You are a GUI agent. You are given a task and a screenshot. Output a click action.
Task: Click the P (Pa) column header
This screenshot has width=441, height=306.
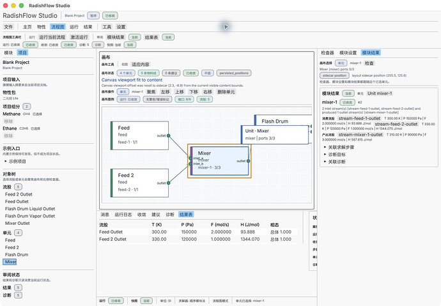coord(187,224)
